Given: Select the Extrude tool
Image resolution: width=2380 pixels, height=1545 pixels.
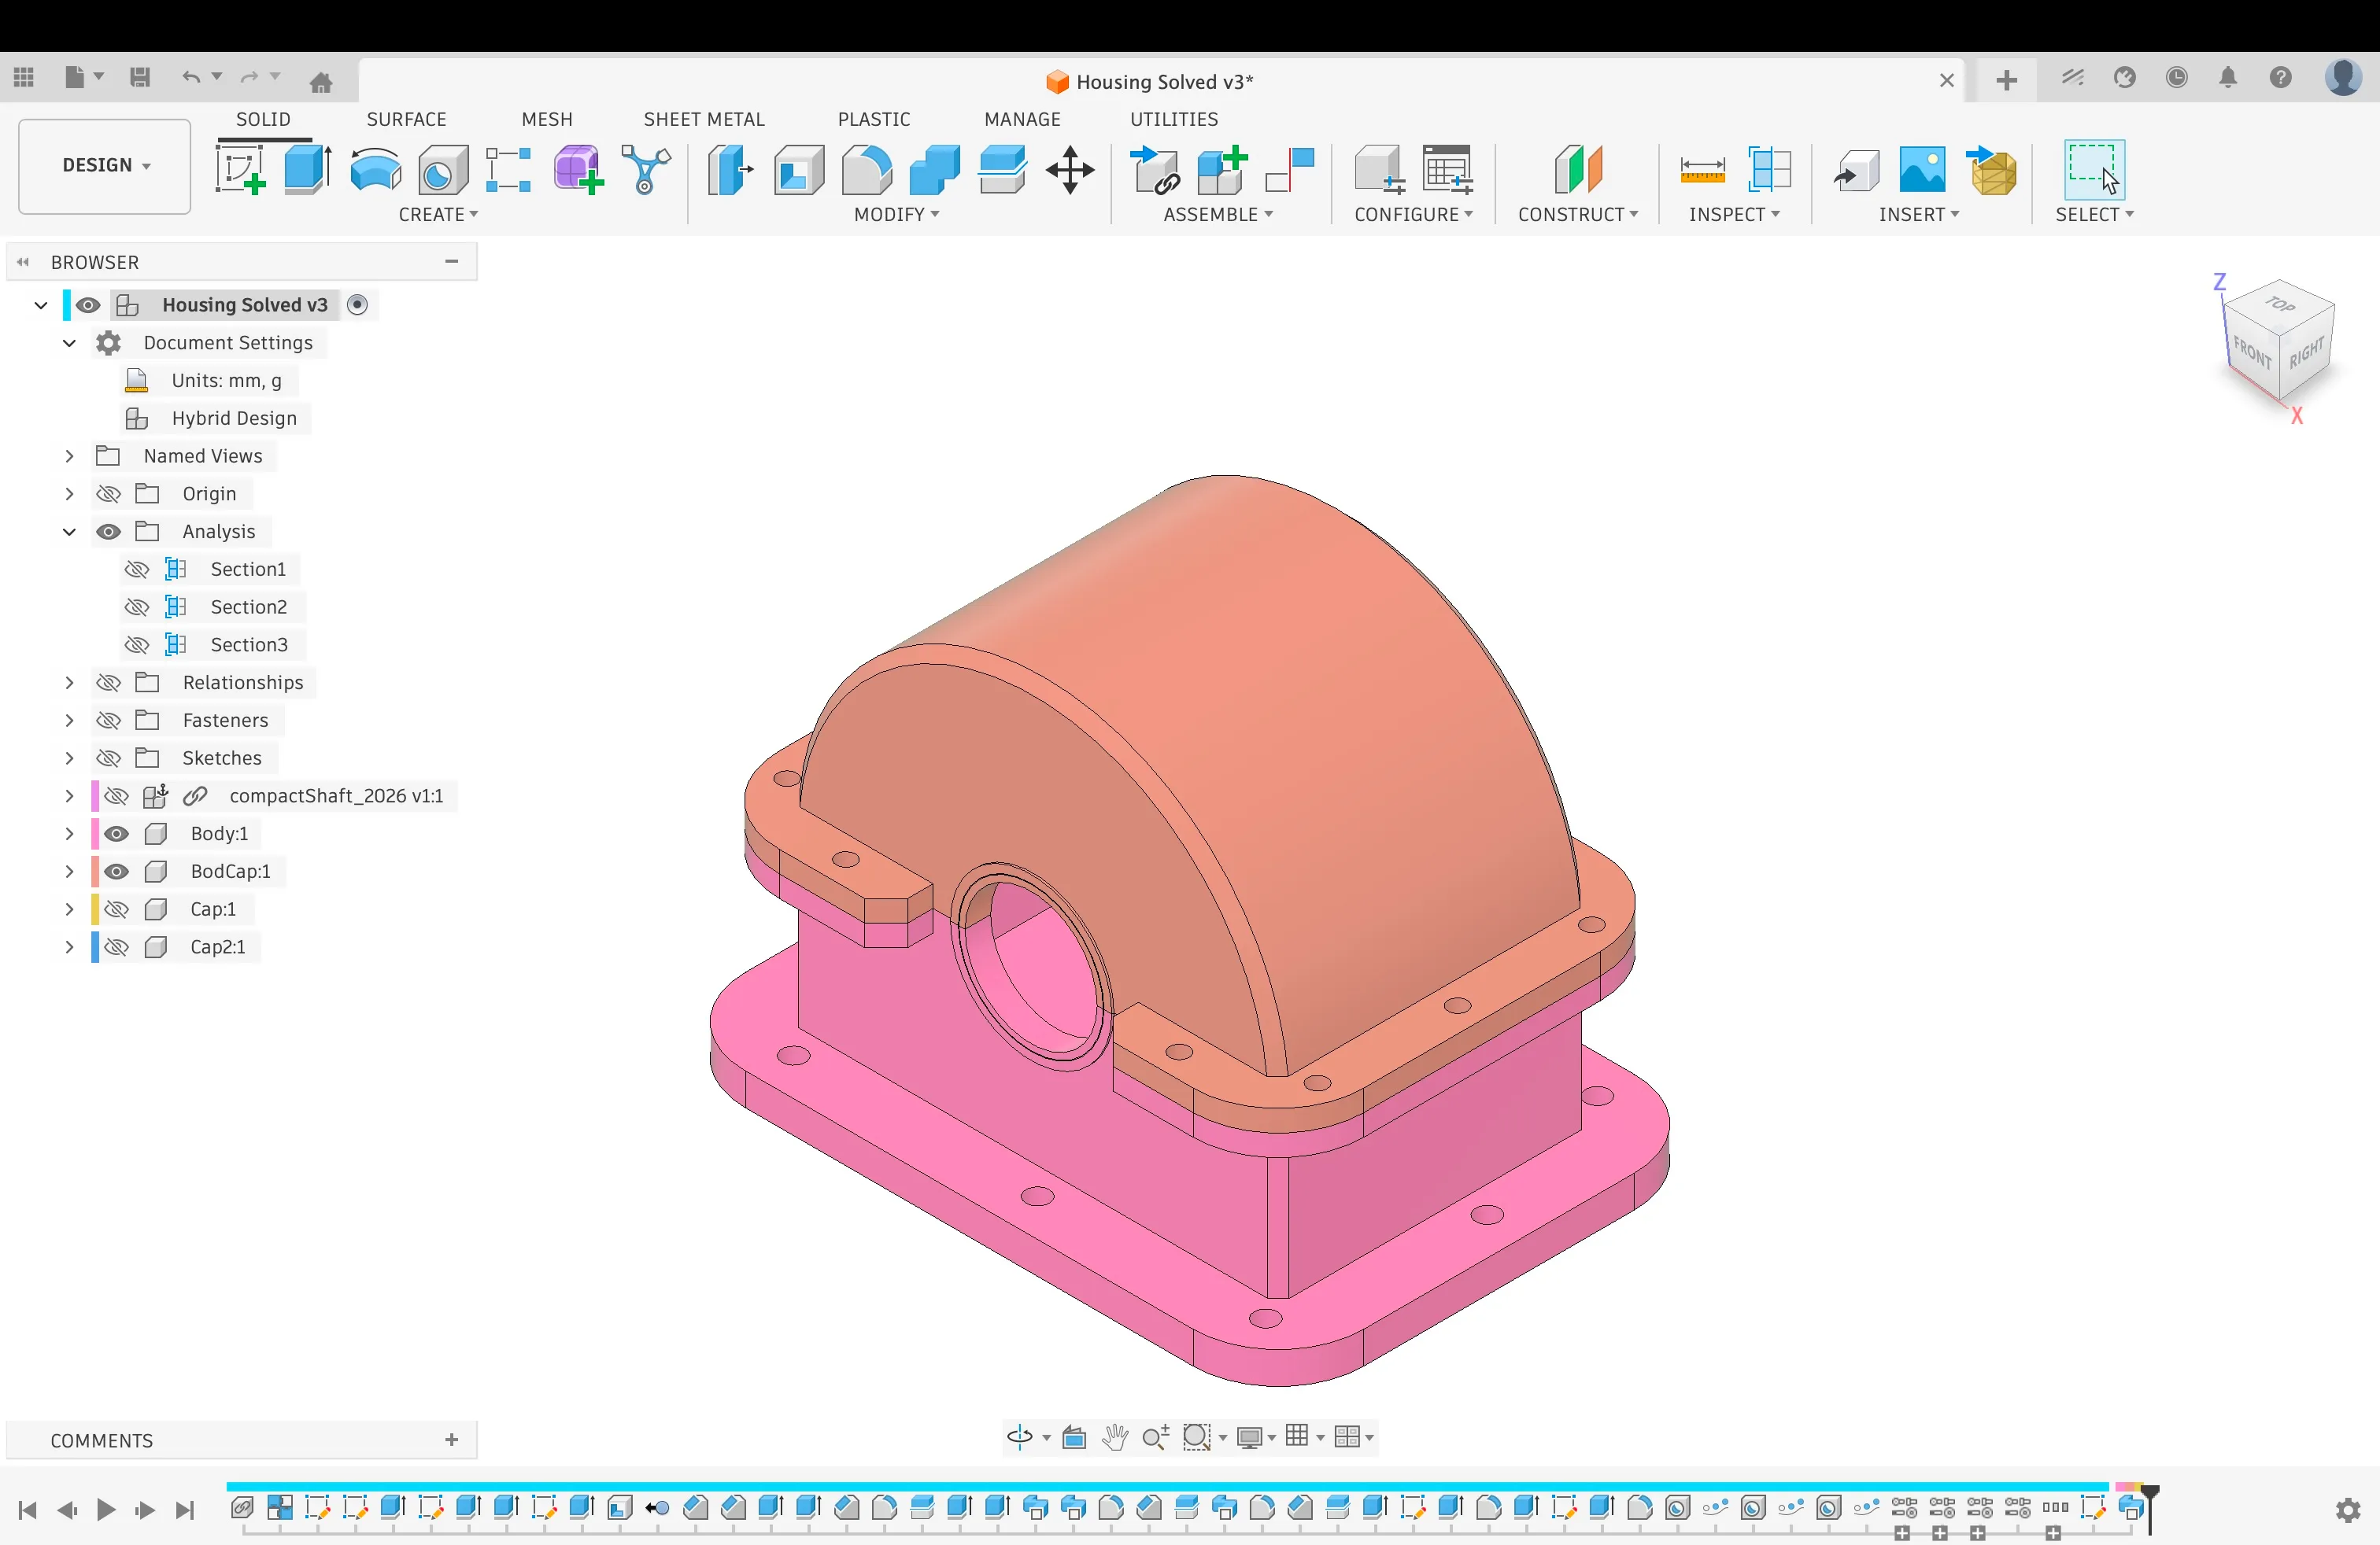Looking at the screenshot, I should (308, 169).
